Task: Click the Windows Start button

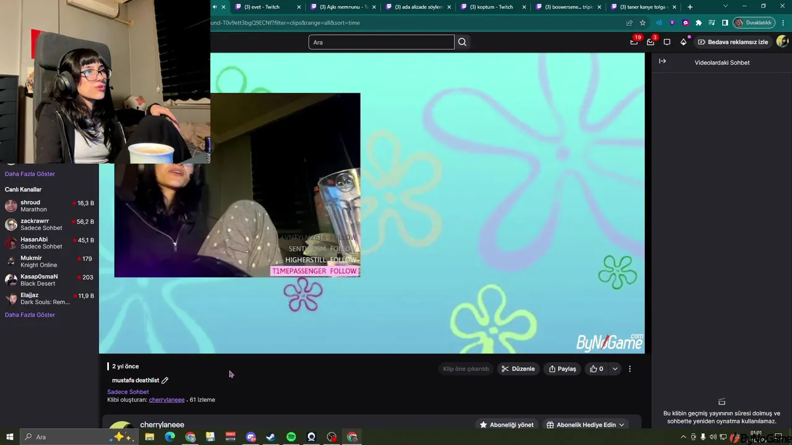Action: tap(10, 437)
